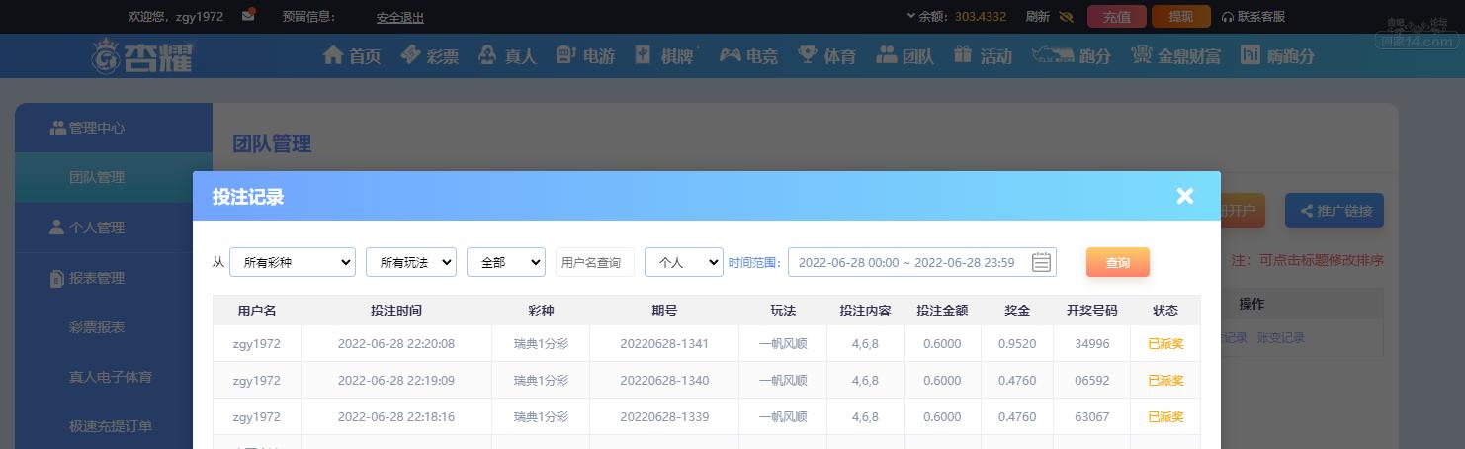Select bet time 2022-06-28 22:18:16 cell
Screen dimensions: 1465x449
point(396,417)
